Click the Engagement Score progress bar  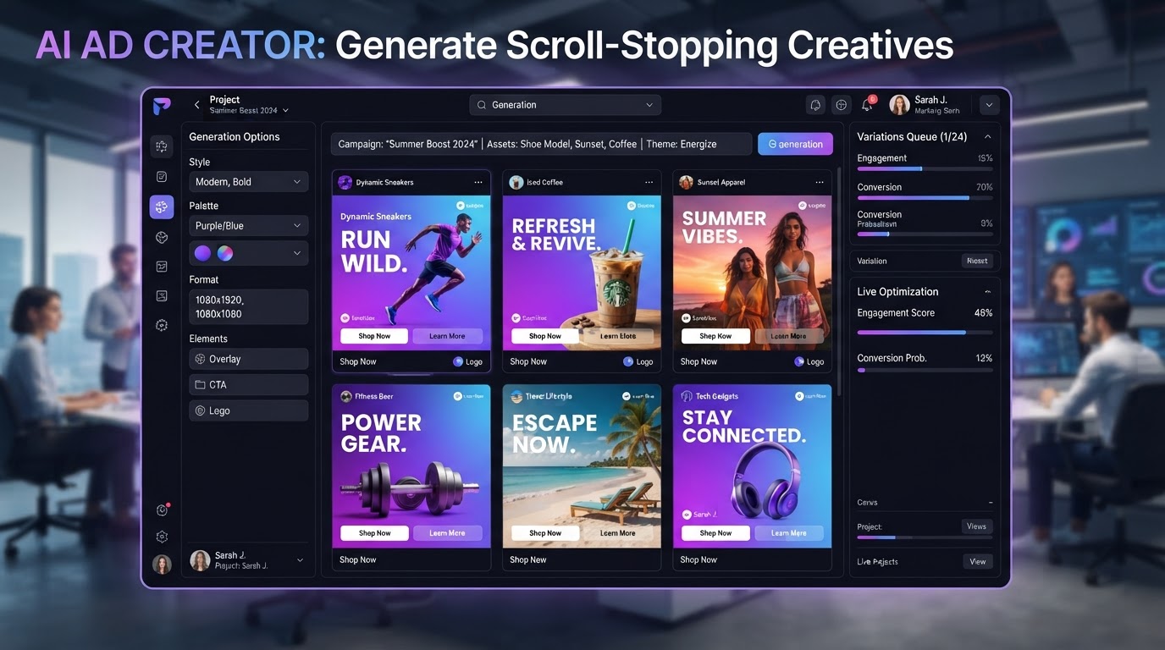[925, 333]
